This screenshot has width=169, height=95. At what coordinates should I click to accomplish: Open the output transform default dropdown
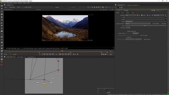coord(138,23)
